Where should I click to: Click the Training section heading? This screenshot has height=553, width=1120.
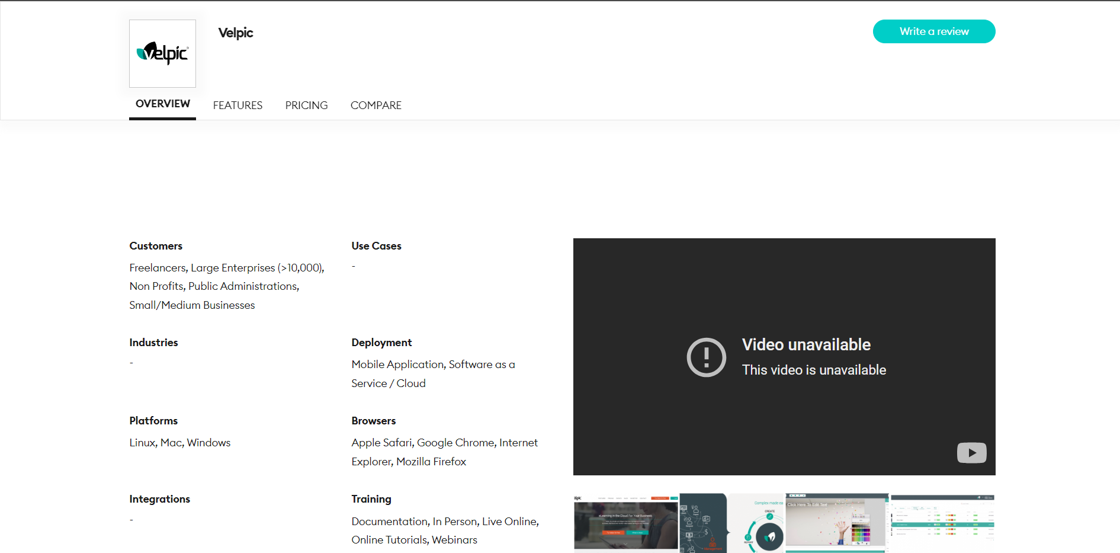(x=371, y=499)
